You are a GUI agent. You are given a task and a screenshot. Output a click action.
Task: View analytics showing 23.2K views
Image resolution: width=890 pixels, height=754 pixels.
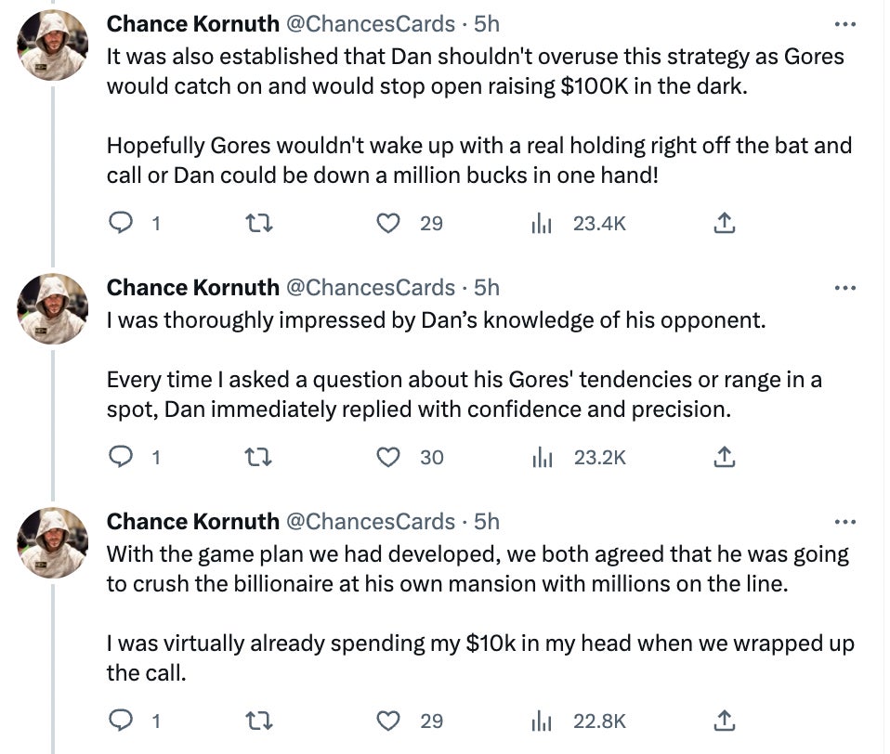pos(537,457)
